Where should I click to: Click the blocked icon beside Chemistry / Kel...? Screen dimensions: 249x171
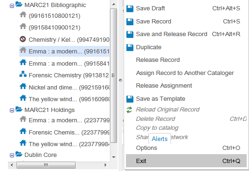(23, 39)
